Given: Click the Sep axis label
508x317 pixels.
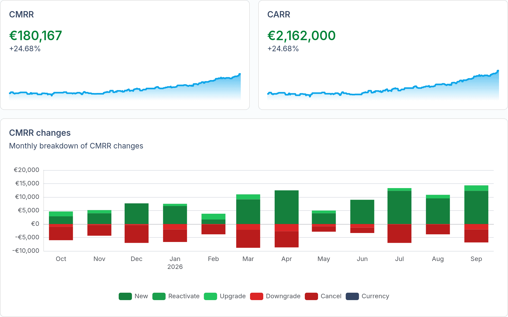Looking at the screenshot, I should click(x=476, y=259).
